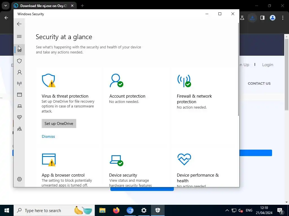Open Virus & threat protection shield in sidebar

click(19, 61)
